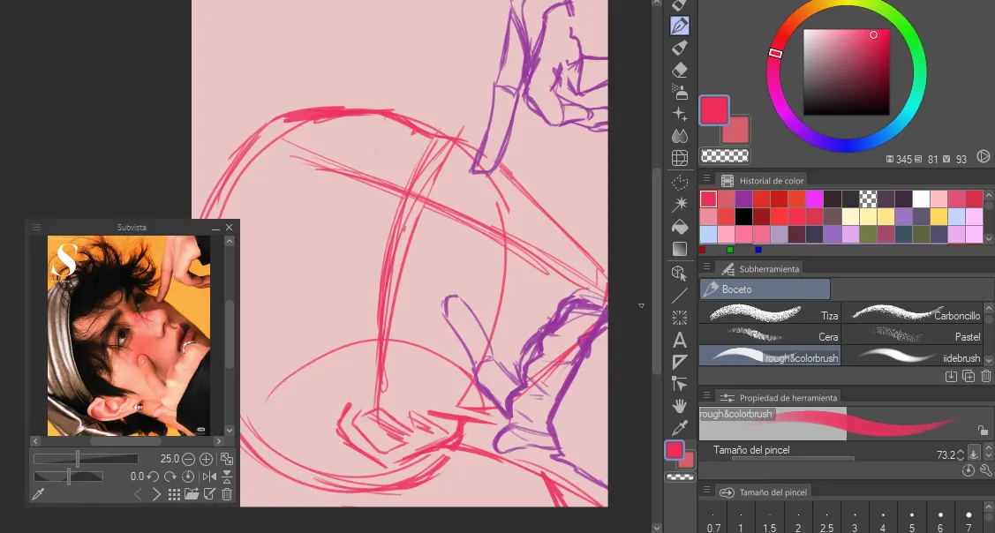Click the Subvista zoom slider

(x=86, y=459)
